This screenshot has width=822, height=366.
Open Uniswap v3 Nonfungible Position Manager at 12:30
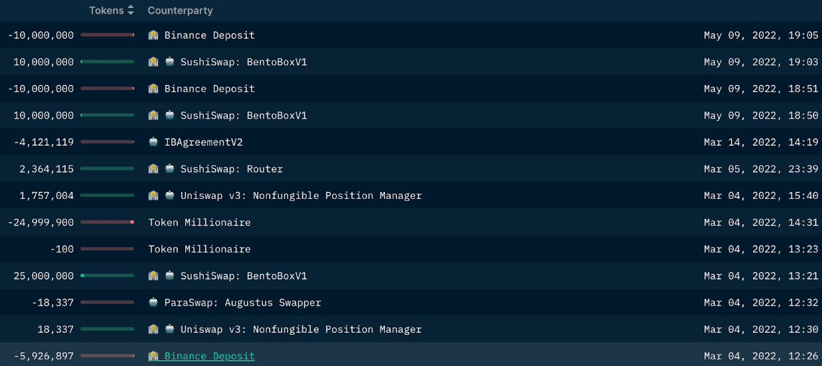(301, 330)
